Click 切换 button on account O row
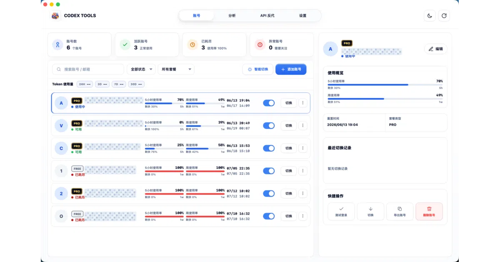This screenshot has width=500, height=262. tap(289, 216)
